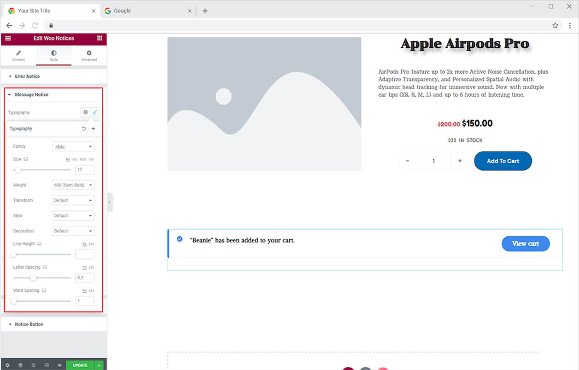Switch to the Advanced tab
Image resolution: width=579 pixels, height=370 pixels.
[89, 56]
